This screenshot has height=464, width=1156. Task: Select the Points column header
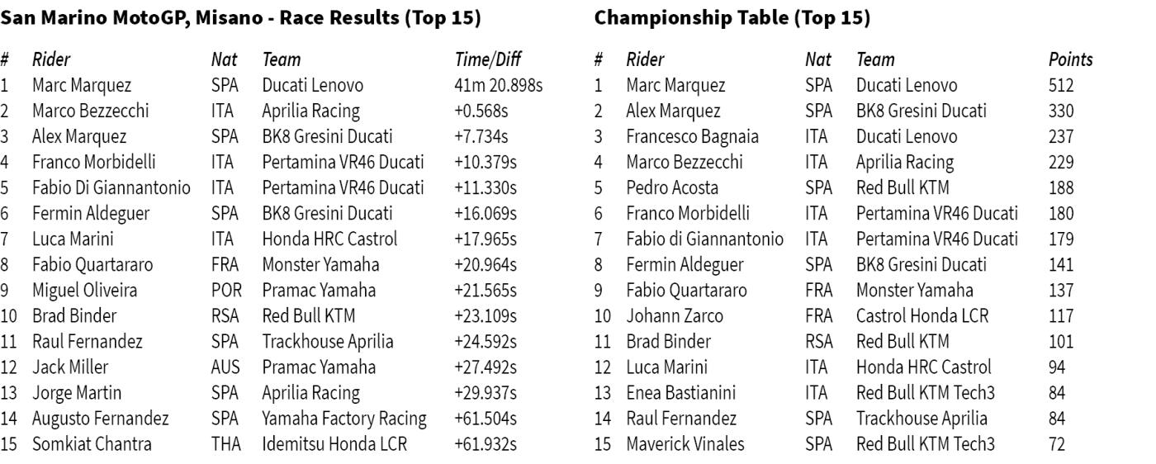[1070, 59]
